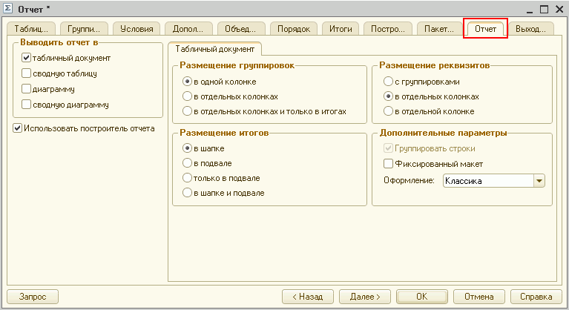Screen dimensions: 569x310
Task: Toggle Использовать построитель отчета checkbox
Action: pos(18,128)
